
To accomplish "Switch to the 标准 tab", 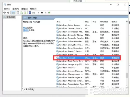I will tap(31, 89).
